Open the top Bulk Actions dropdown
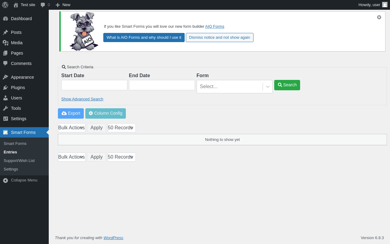This screenshot has height=244, width=390. [72, 128]
